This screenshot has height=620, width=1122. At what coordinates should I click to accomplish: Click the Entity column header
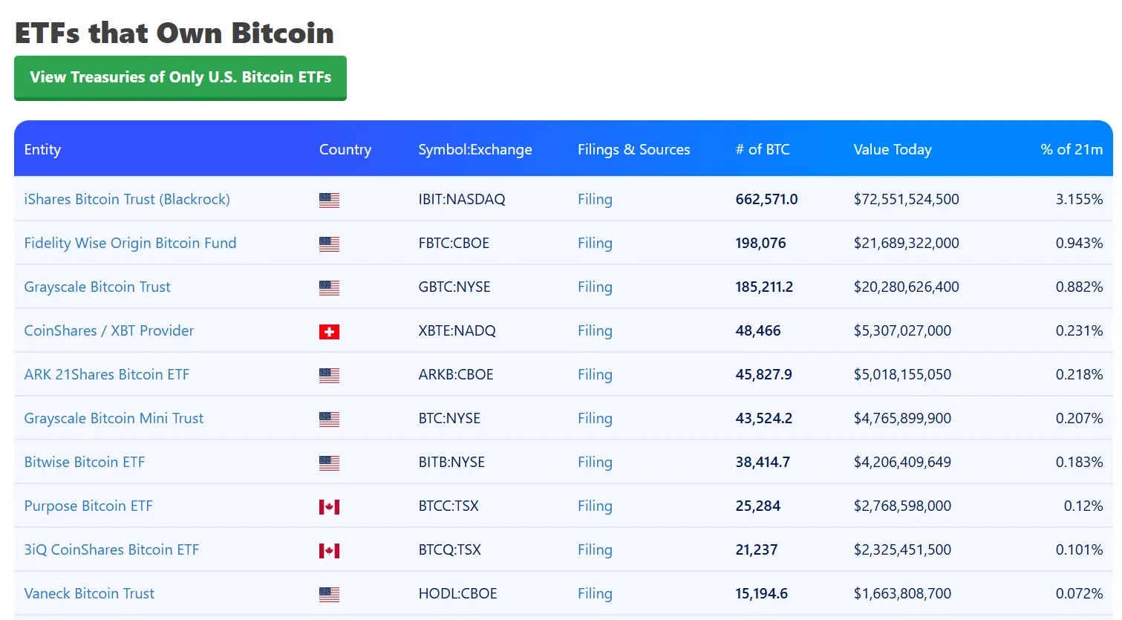click(42, 149)
